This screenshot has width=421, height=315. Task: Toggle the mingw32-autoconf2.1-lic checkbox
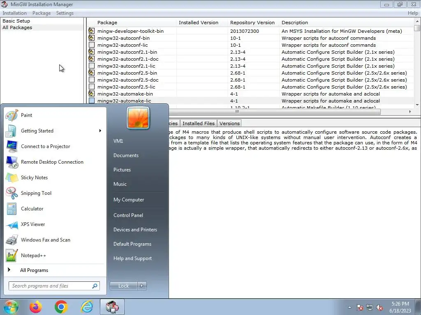pyautogui.click(x=92, y=66)
